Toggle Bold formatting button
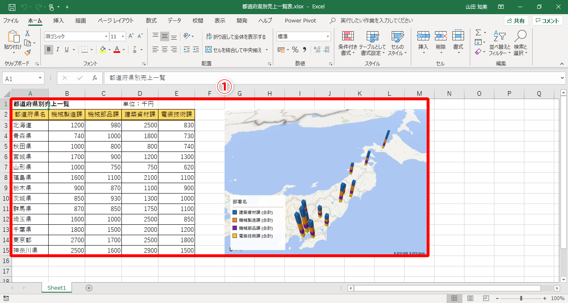This screenshot has width=568, height=303. (x=49, y=50)
